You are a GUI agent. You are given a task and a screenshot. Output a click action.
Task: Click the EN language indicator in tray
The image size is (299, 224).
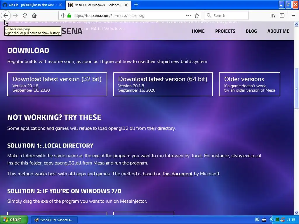(257, 220)
